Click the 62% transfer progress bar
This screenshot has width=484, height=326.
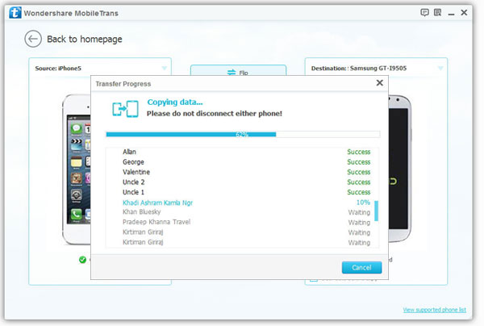[x=243, y=134]
